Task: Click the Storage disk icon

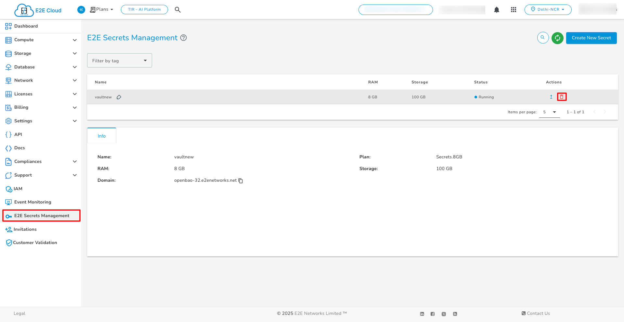Action: pos(8,54)
